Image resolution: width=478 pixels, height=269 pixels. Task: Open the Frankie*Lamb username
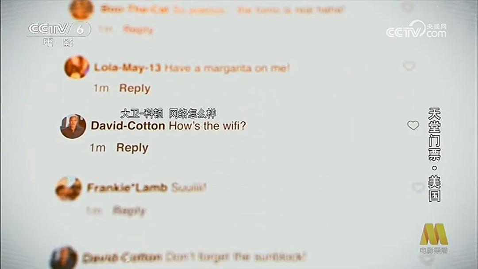tap(127, 187)
